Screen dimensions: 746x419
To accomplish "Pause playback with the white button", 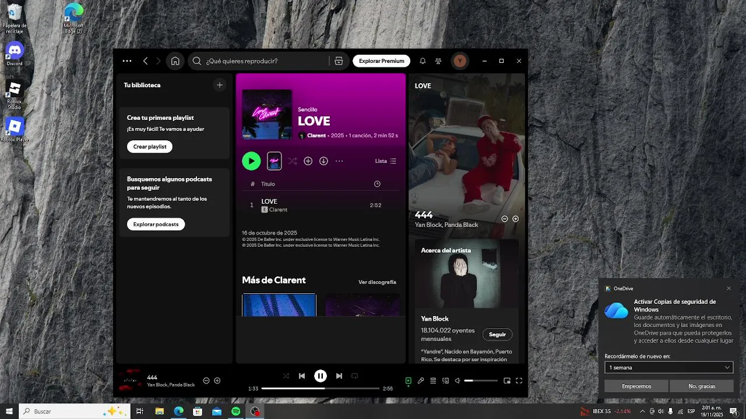I will (321, 376).
